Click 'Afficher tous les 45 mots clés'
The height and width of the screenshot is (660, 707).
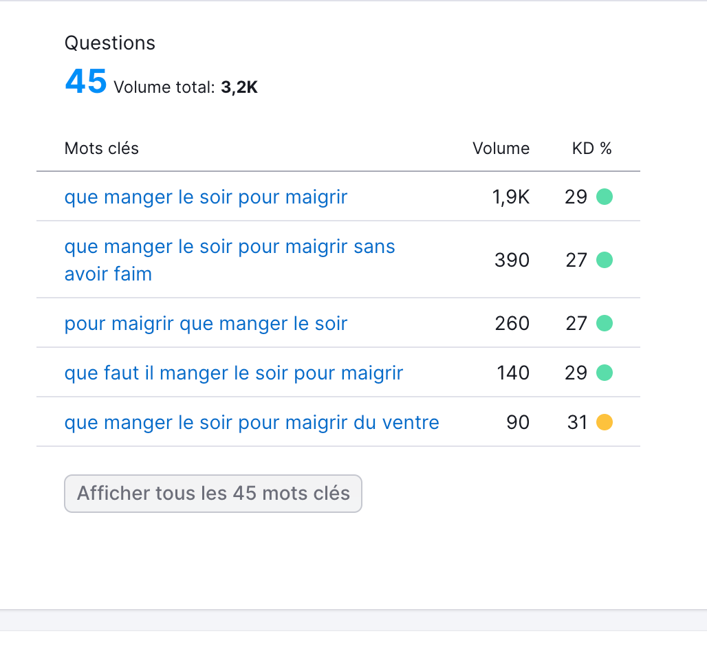click(213, 494)
